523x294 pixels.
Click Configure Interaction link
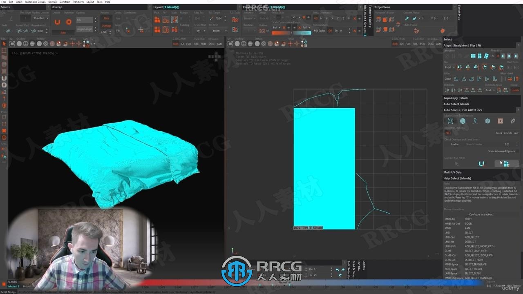coord(482,214)
